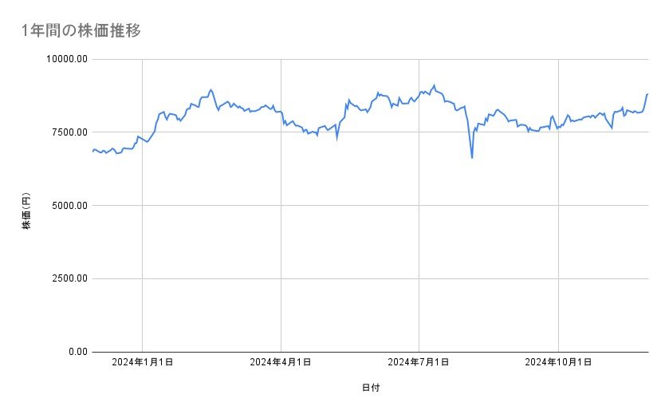Viewport: 669px width, 414px height.
Task: Select the 2024年10月1日 date label
Action: click(558, 363)
